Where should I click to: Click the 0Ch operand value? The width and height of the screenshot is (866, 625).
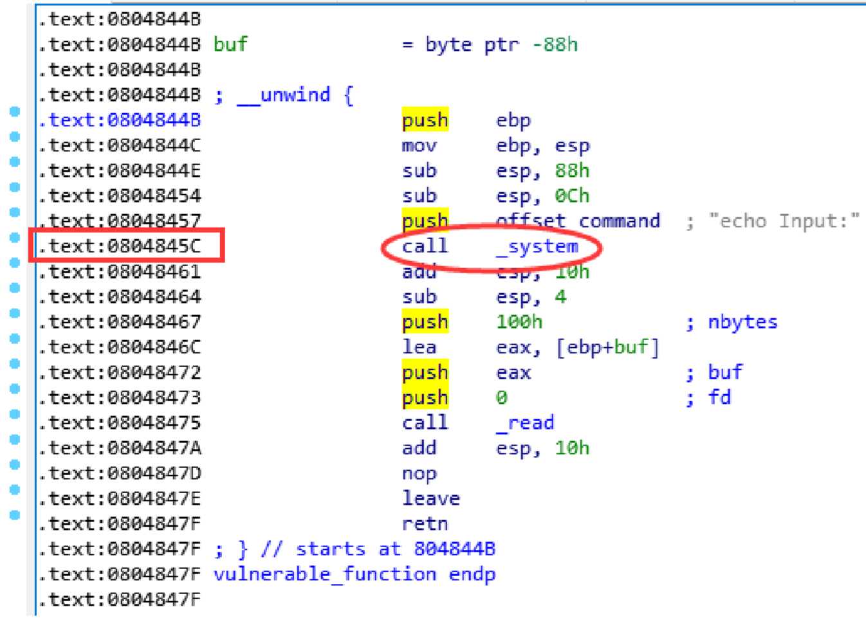pyautogui.click(x=572, y=195)
